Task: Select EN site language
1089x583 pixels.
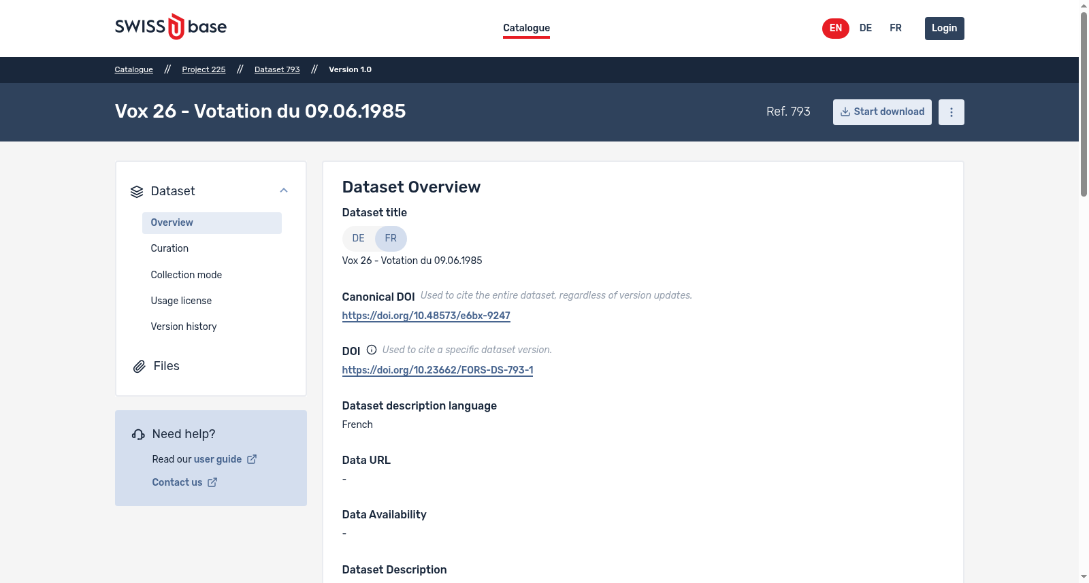Action: click(x=836, y=29)
